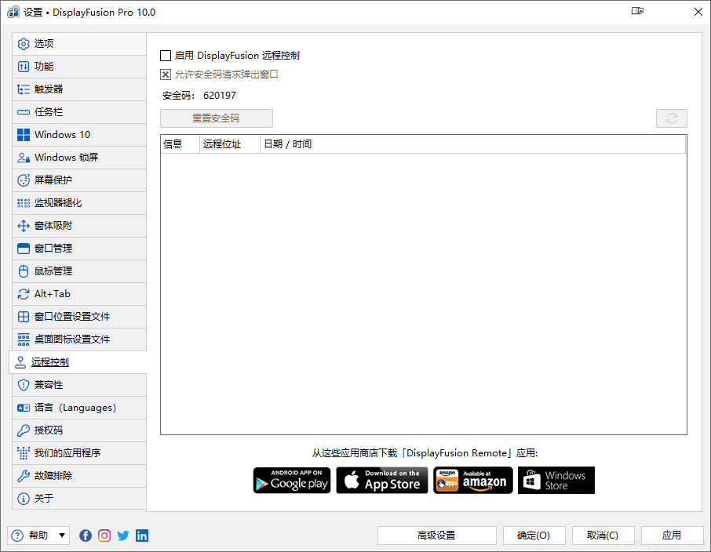The image size is (711, 552).
Task: Click the 高级设置 button
Action: click(436, 536)
